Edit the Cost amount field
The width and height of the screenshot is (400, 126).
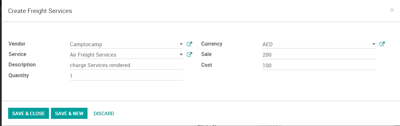pos(319,65)
